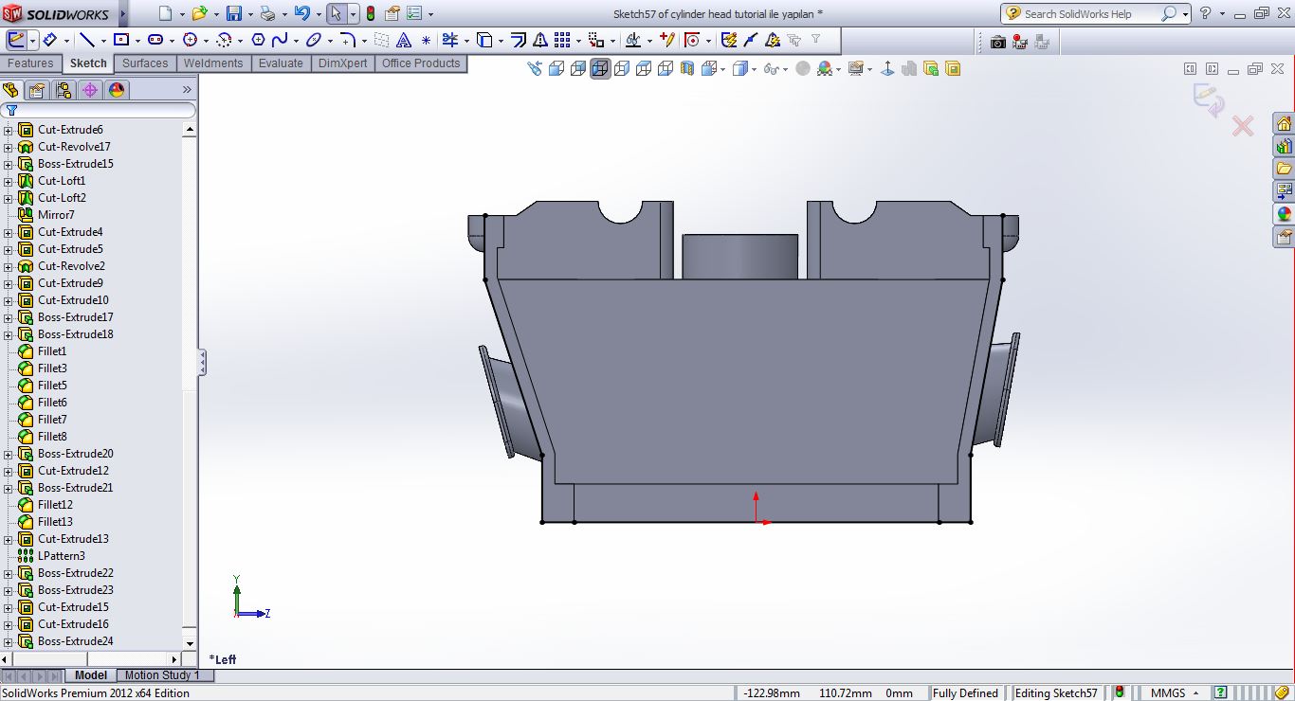Click the Rebuild traffic light icon

pos(370,14)
